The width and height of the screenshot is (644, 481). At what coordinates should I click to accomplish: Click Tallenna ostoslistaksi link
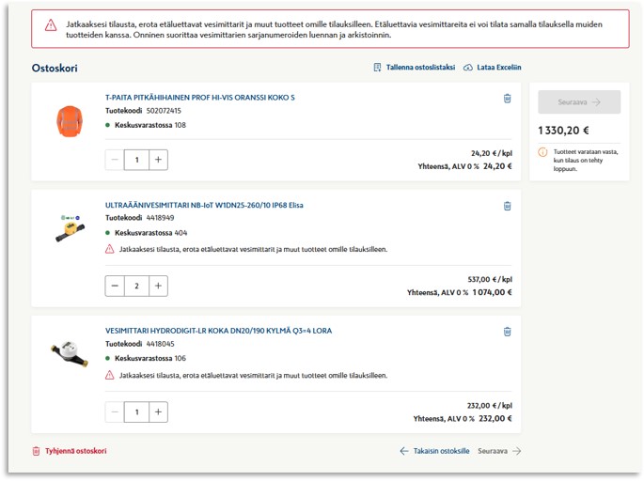pyautogui.click(x=415, y=68)
